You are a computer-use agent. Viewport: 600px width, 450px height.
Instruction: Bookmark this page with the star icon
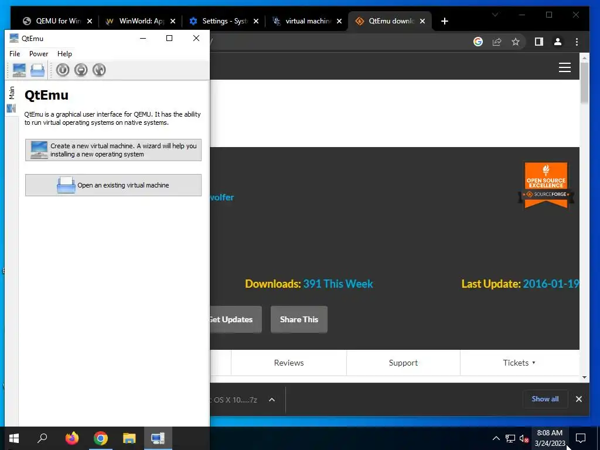(x=516, y=42)
